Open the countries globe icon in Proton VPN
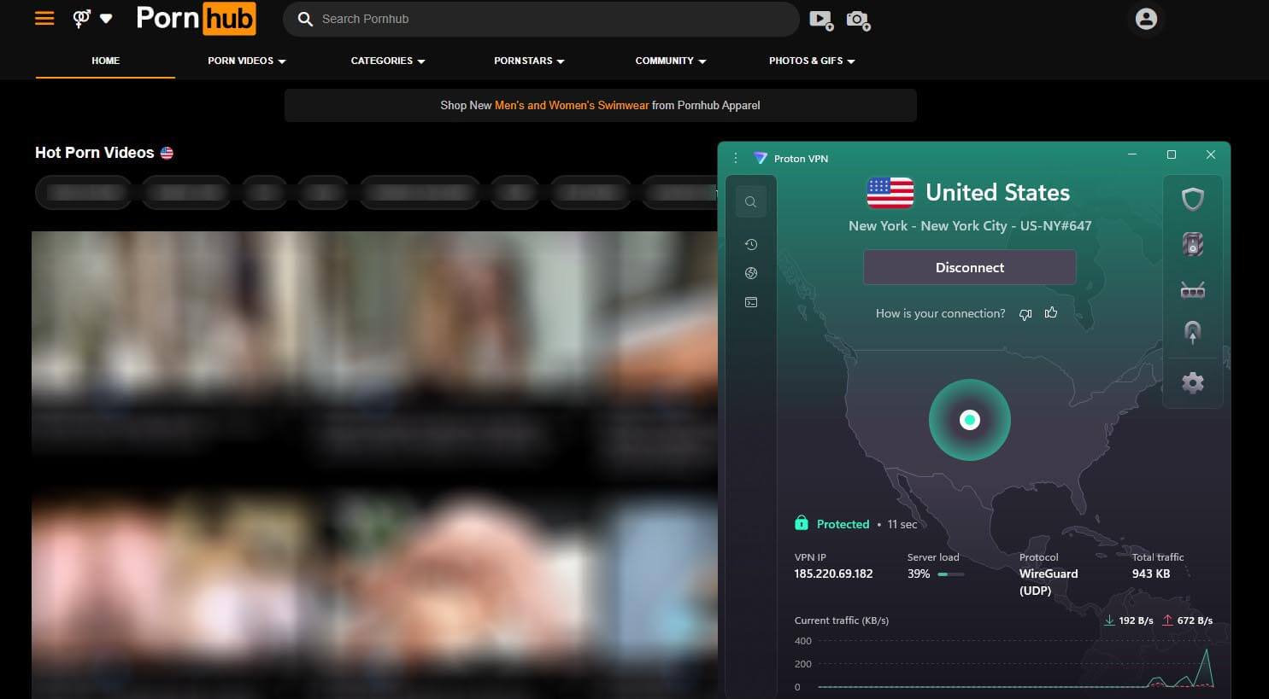This screenshot has width=1269, height=699. coord(751,273)
